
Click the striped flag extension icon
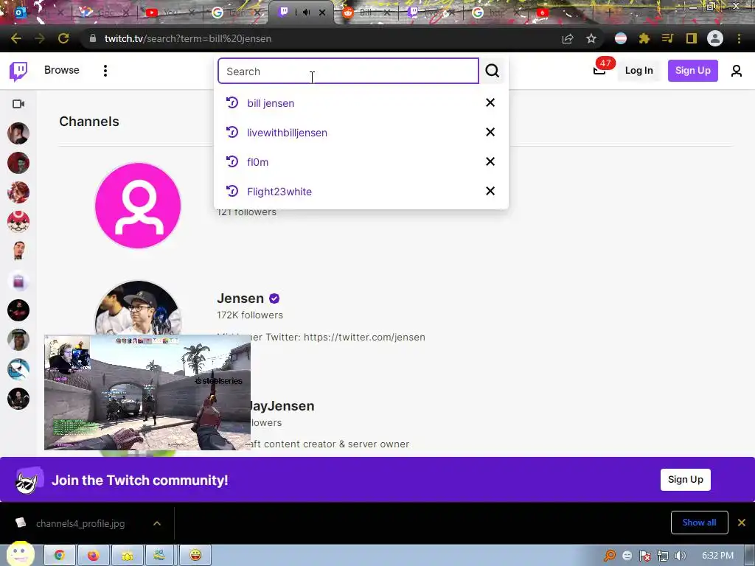(x=621, y=38)
